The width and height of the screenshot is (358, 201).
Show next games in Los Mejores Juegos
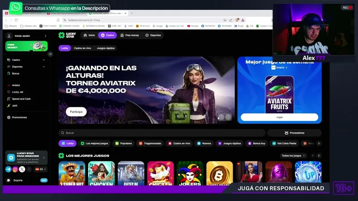319,155
